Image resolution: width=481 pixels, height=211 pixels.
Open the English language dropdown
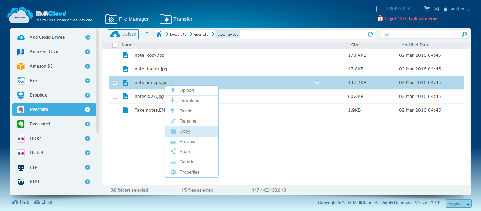(x=459, y=204)
